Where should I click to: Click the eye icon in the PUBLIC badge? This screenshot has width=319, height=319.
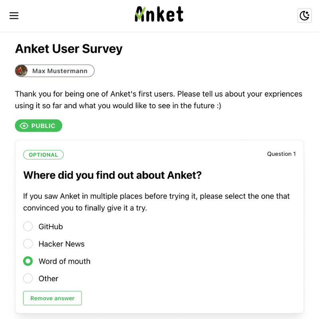[x=24, y=126]
